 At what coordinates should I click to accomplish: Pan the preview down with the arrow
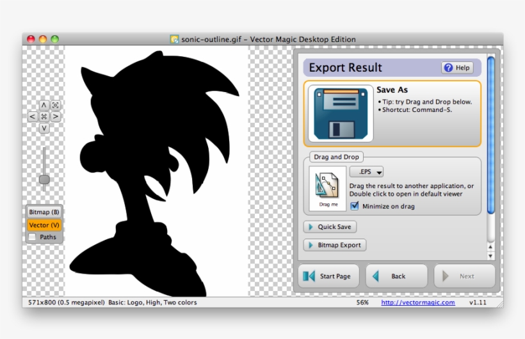(44, 128)
